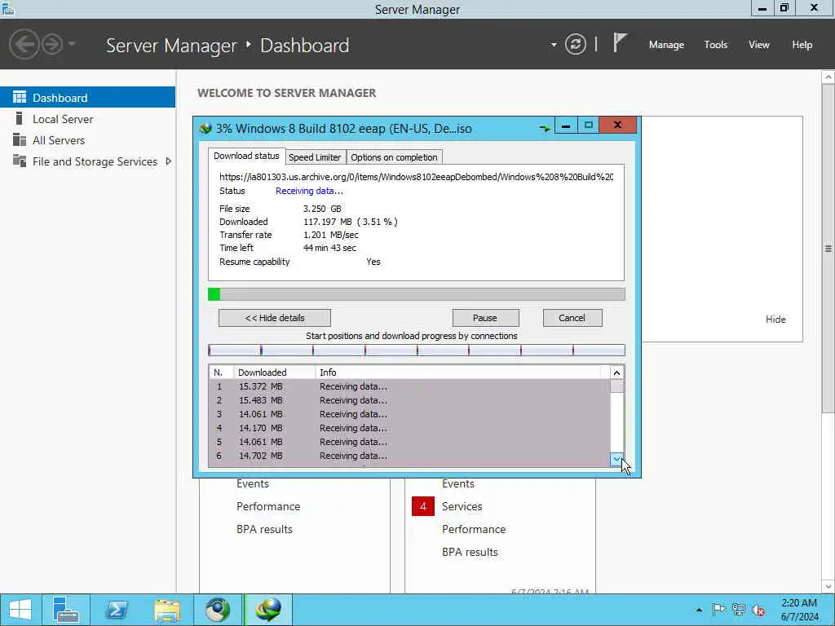Click the Local Server icon in sidebar
Screen dimensions: 835x626
(20, 118)
